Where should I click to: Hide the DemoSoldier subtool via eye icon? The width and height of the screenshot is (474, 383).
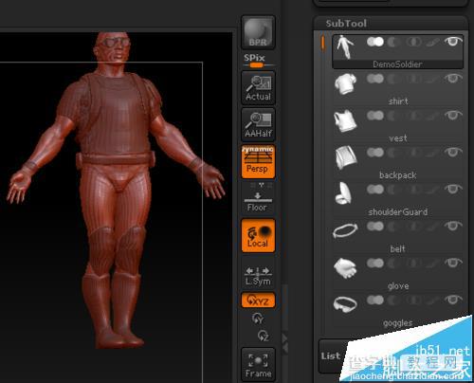[453, 42]
